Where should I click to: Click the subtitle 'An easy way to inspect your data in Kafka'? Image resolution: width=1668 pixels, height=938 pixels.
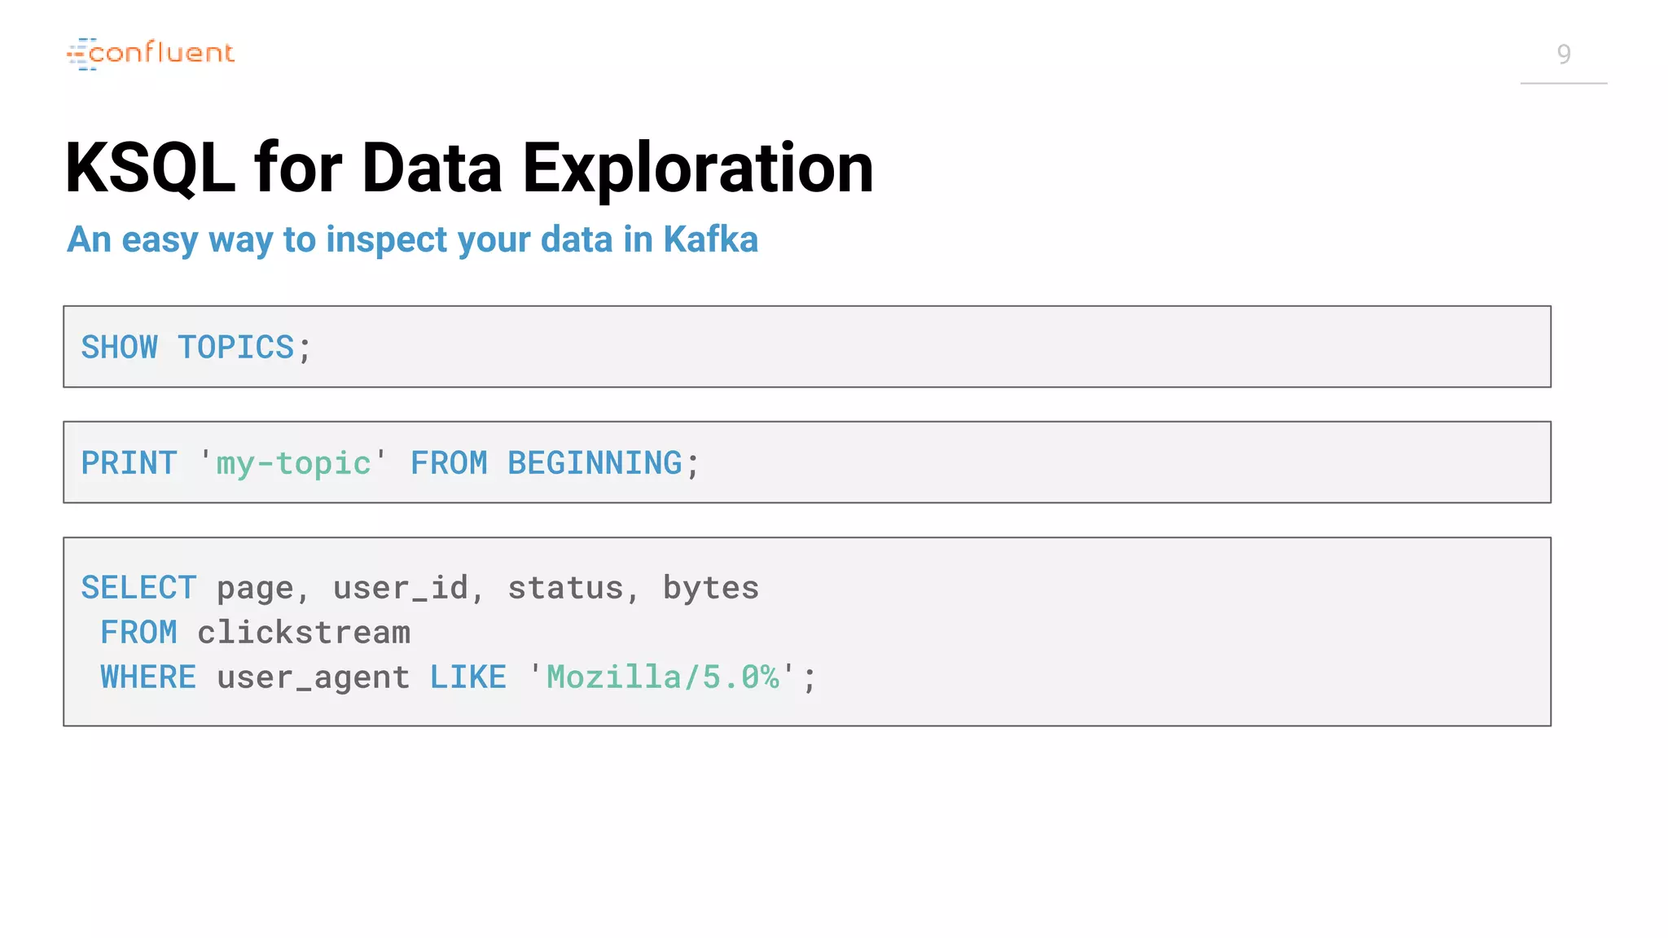point(413,240)
